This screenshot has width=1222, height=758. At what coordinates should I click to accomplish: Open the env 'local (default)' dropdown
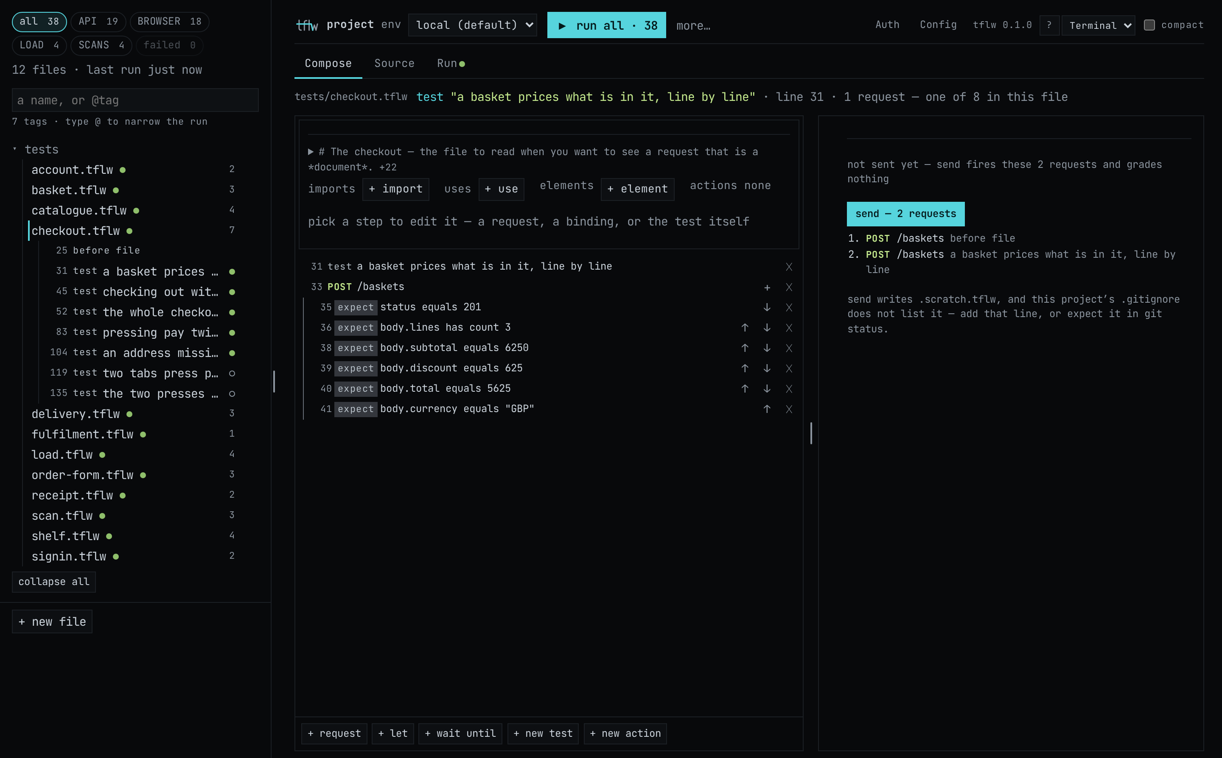point(472,25)
